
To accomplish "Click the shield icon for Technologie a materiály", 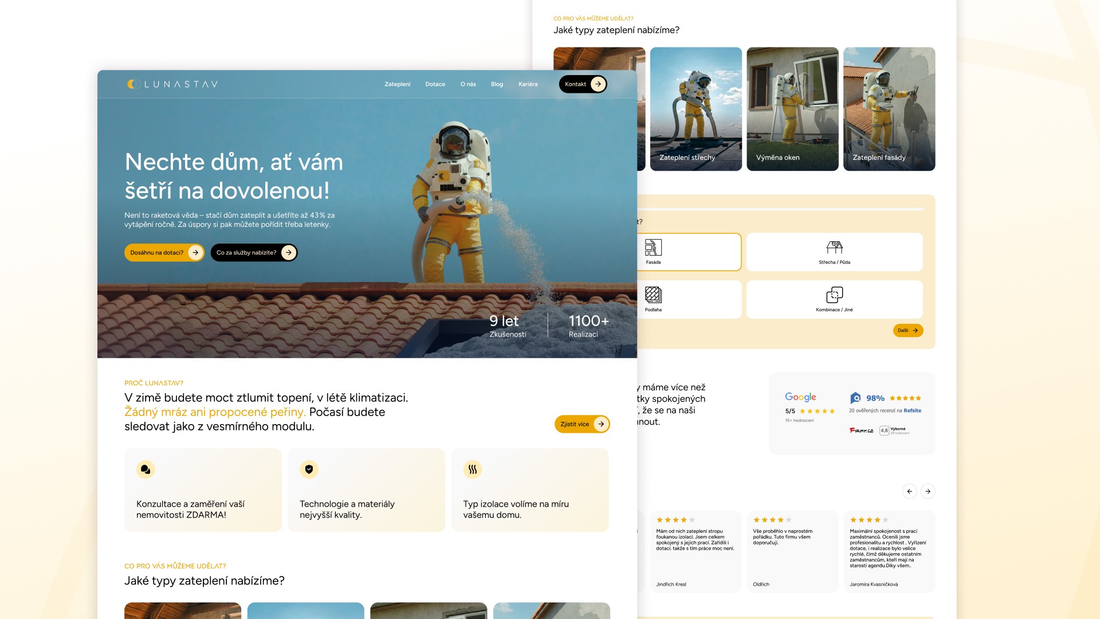I will coord(309,469).
